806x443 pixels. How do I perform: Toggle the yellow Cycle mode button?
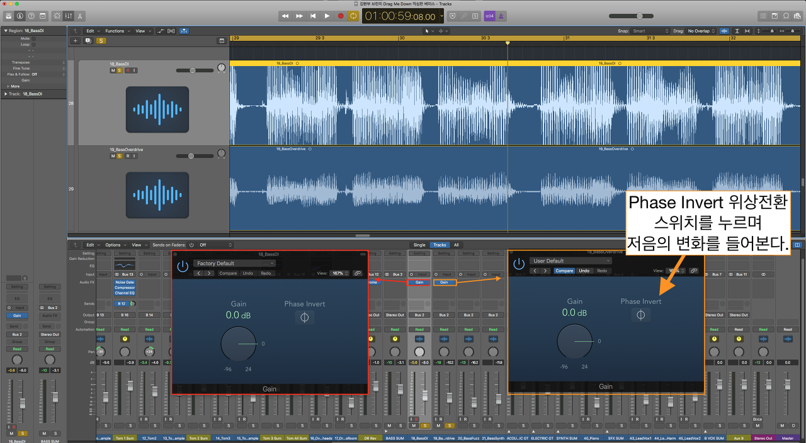[353, 16]
